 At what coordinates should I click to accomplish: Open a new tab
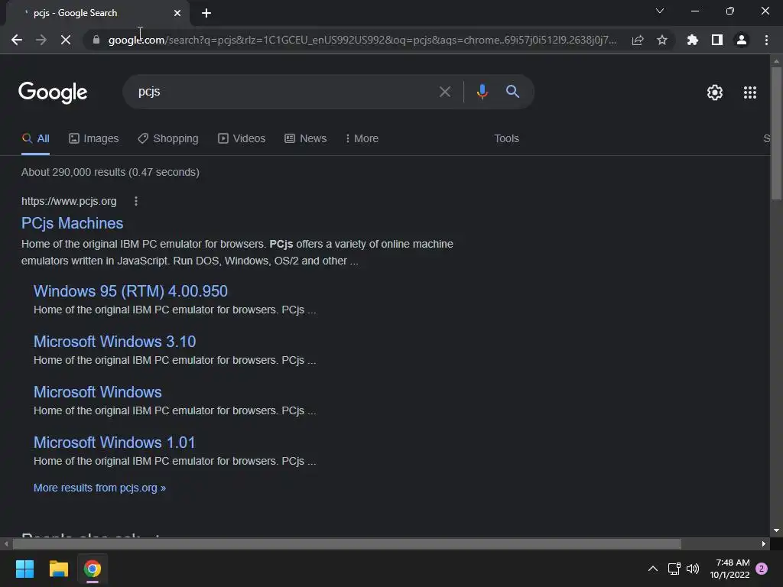coord(206,13)
